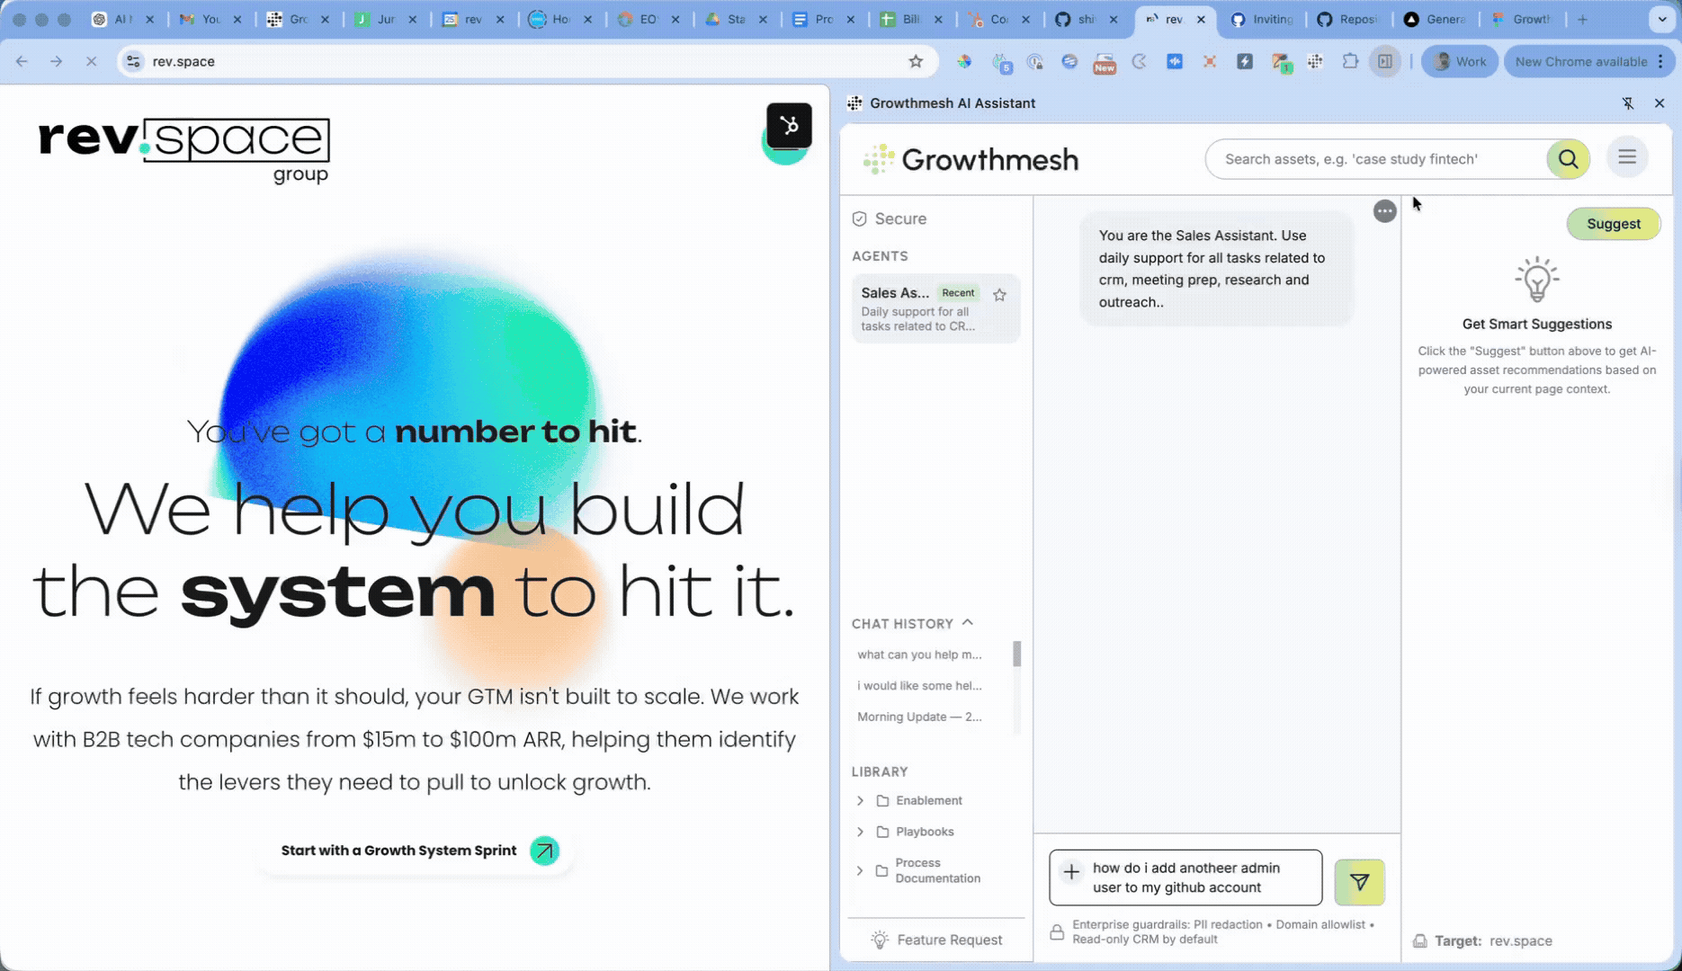
Task: Switch to the Gmail browser tab
Action: [x=210, y=19]
